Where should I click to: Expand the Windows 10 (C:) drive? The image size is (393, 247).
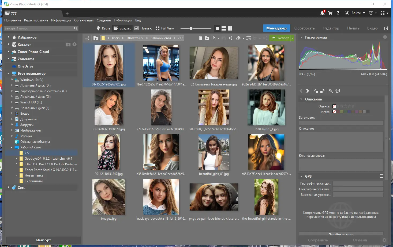click(12, 80)
